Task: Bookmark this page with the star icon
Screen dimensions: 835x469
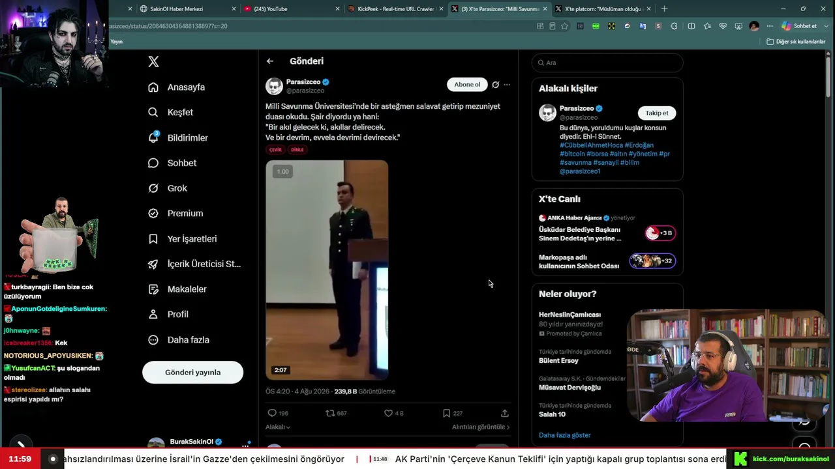Action: 565,26
